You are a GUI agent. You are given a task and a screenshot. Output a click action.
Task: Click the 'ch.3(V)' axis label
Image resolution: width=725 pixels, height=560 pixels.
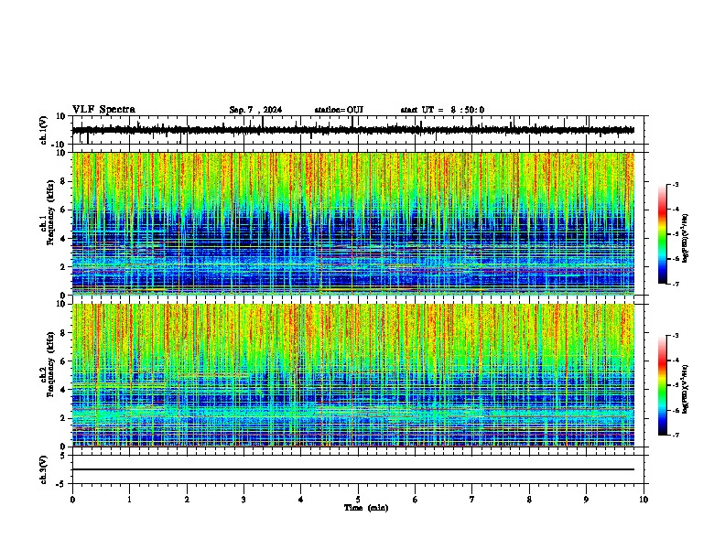tap(44, 469)
